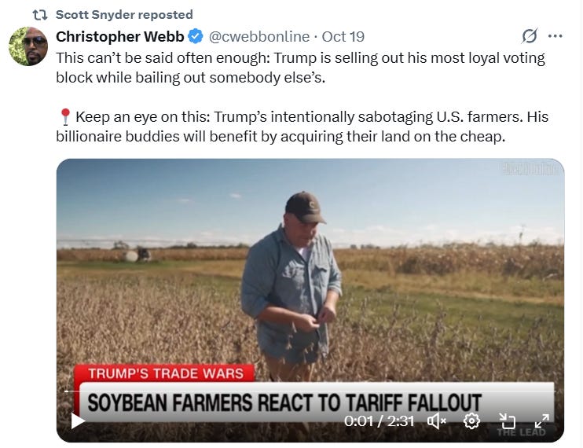
Task: Click the blue verified checkmark badge
Action: pos(196,36)
